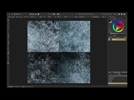Select the Background layer row

click(x=117, y=39)
